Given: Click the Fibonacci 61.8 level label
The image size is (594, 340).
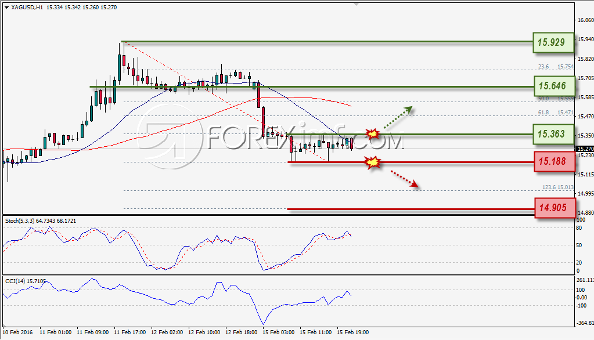Looking at the screenshot, I should pyautogui.click(x=543, y=113).
